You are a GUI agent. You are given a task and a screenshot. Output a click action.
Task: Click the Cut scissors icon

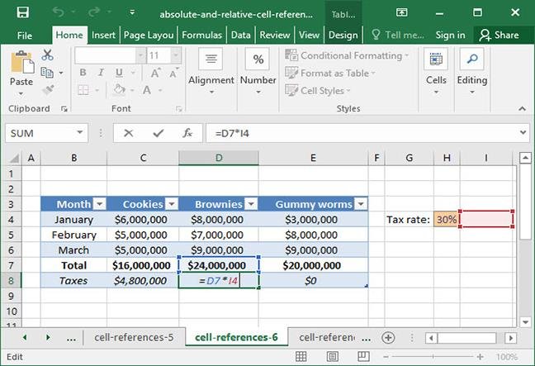pyautogui.click(x=47, y=55)
